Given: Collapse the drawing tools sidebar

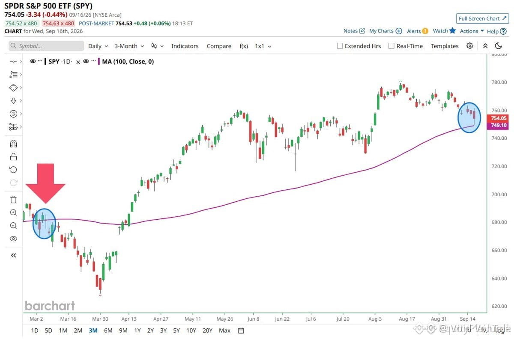Looking at the screenshot, I should click(13, 255).
